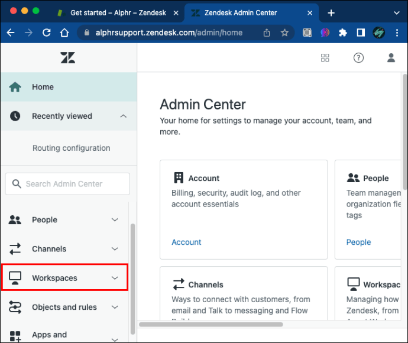The width and height of the screenshot is (408, 343).
Task: Bookmark page with the star icon
Action: pyautogui.click(x=284, y=33)
